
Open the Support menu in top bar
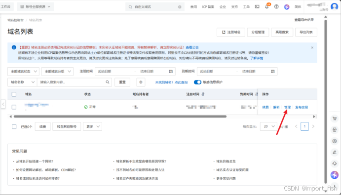point(234,7)
